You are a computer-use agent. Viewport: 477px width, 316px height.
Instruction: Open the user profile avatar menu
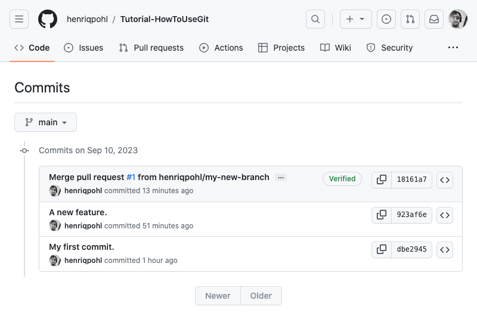(x=458, y=19)
